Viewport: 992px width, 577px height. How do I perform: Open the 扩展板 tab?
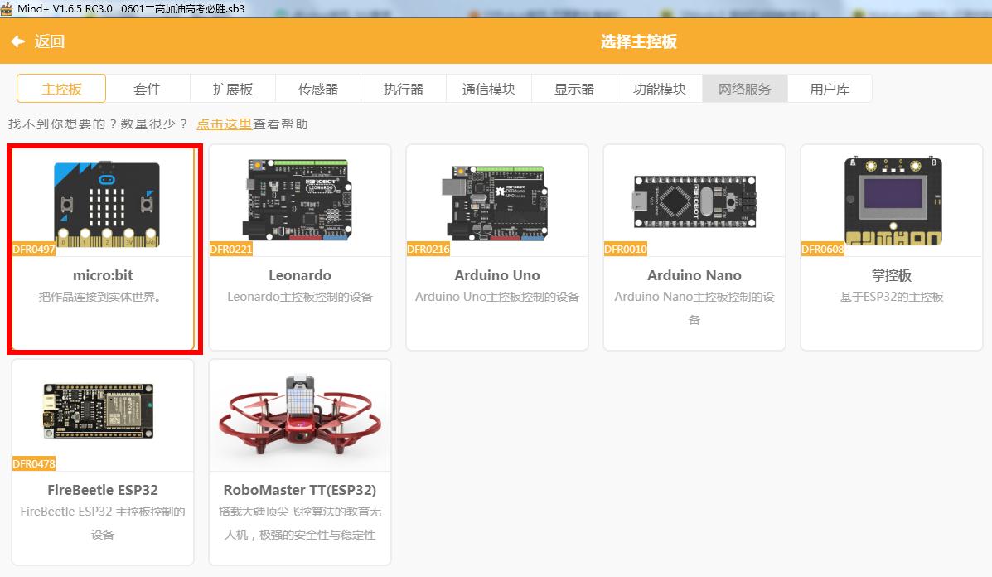[233, 89]
